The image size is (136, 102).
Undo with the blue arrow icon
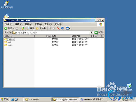pyautogui.click(x=62, y=28)
